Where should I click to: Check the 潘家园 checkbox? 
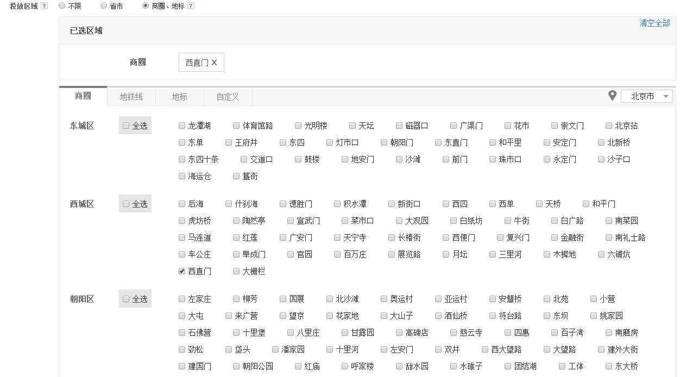point(275,349)
